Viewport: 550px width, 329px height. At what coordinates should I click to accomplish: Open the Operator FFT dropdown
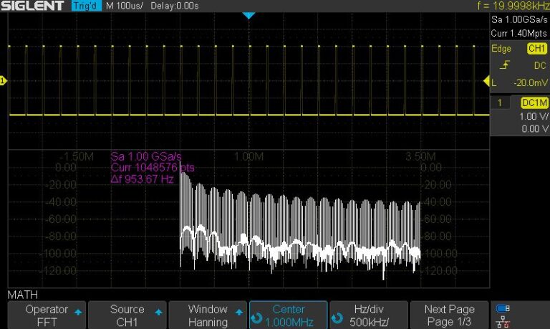45,315
